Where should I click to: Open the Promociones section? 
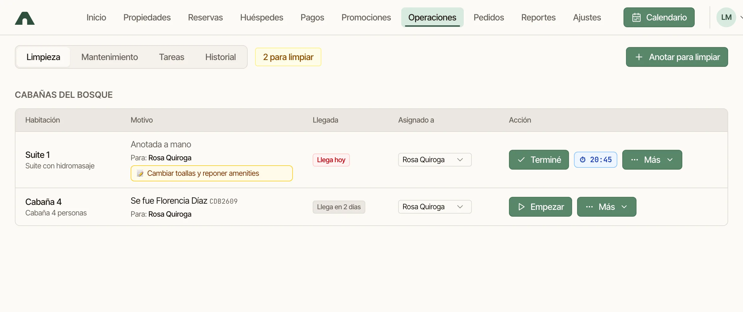coord(366,17)
